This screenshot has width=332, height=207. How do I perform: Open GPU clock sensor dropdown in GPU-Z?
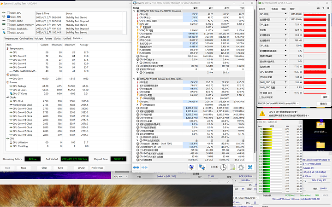pos(285,14)
